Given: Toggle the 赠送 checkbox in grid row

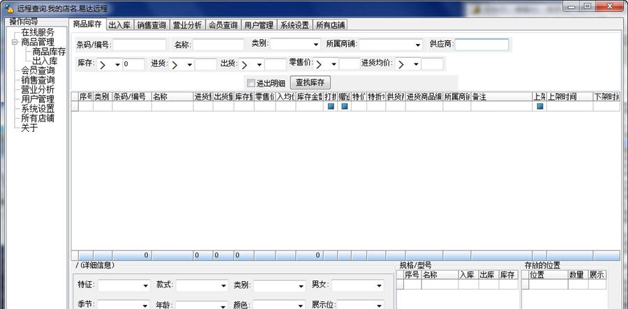Looking at the screenshot, I should [x=345, y=107].
